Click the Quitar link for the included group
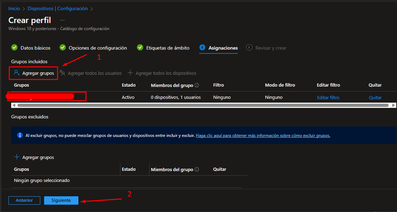The width and height of the screenshot is (397, 212). (x=375, y=98)
